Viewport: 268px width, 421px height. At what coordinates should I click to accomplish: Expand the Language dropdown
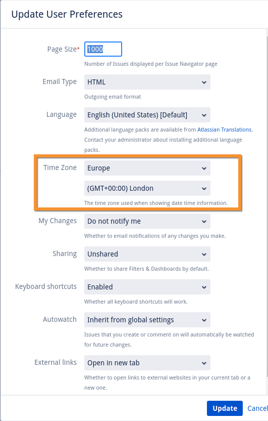(147, 115)
